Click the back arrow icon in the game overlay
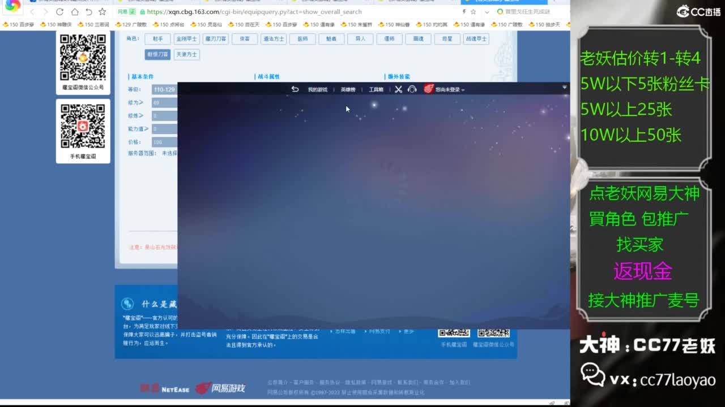 click(x=296, y=89)
